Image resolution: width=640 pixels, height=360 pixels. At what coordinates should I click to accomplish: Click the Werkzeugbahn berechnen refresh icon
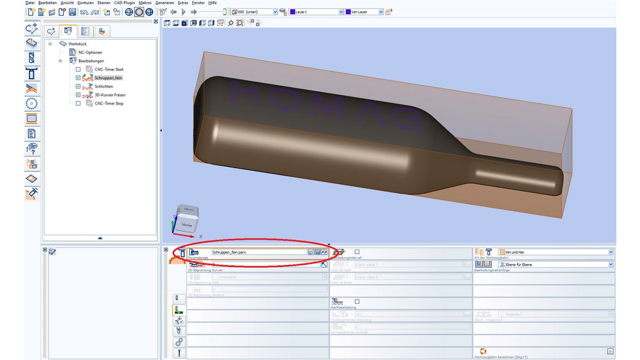[483, 351]
